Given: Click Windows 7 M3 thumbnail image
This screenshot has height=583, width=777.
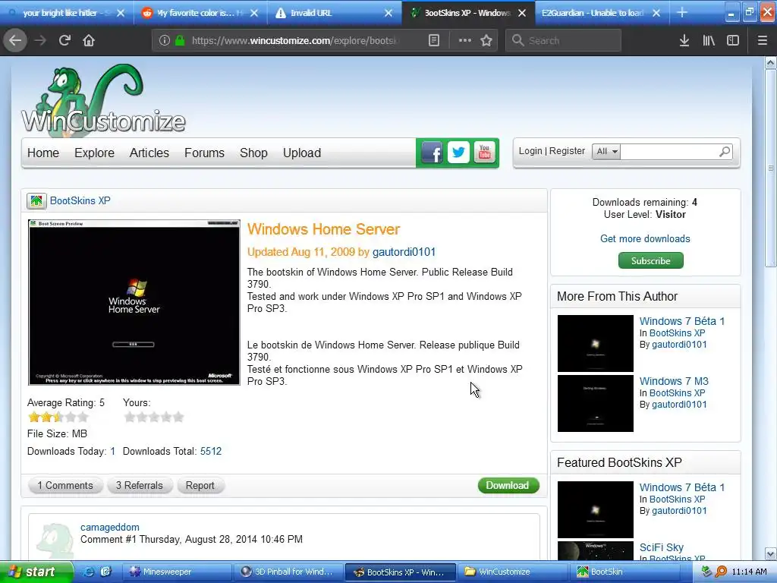Looking at the screenshot, I should 595,404.
